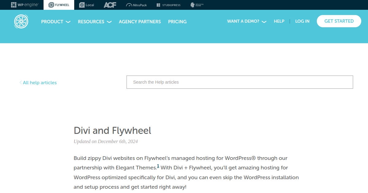Focus the Search the Help articles field
368x193 pixels.
point(240,82)
